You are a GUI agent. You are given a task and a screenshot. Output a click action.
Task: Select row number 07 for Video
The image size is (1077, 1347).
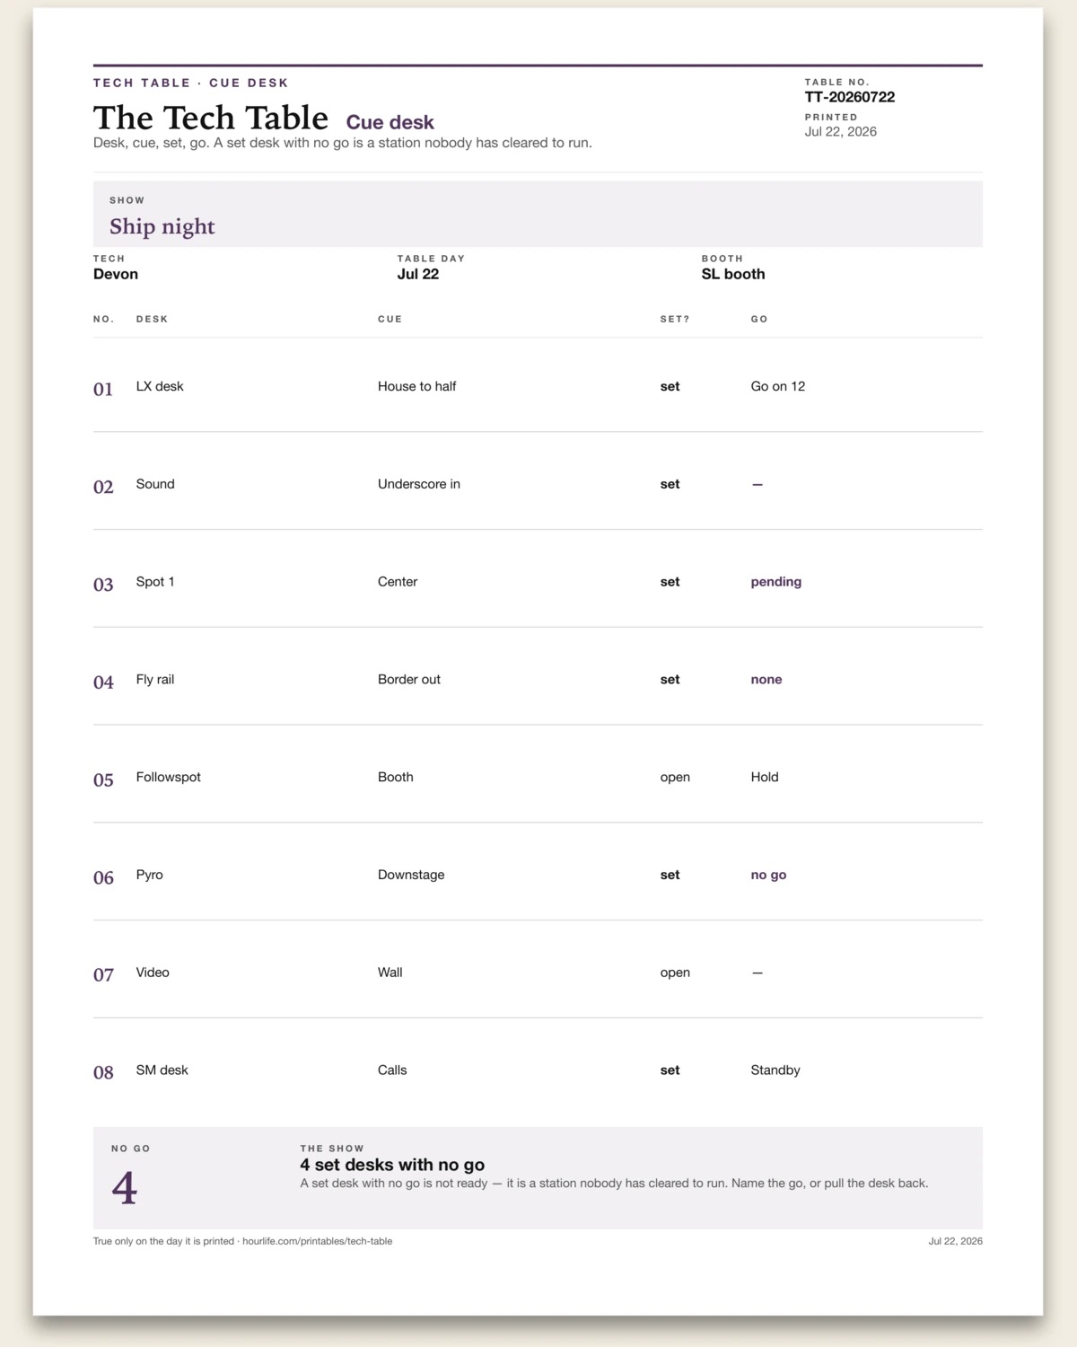click(104, 974)
